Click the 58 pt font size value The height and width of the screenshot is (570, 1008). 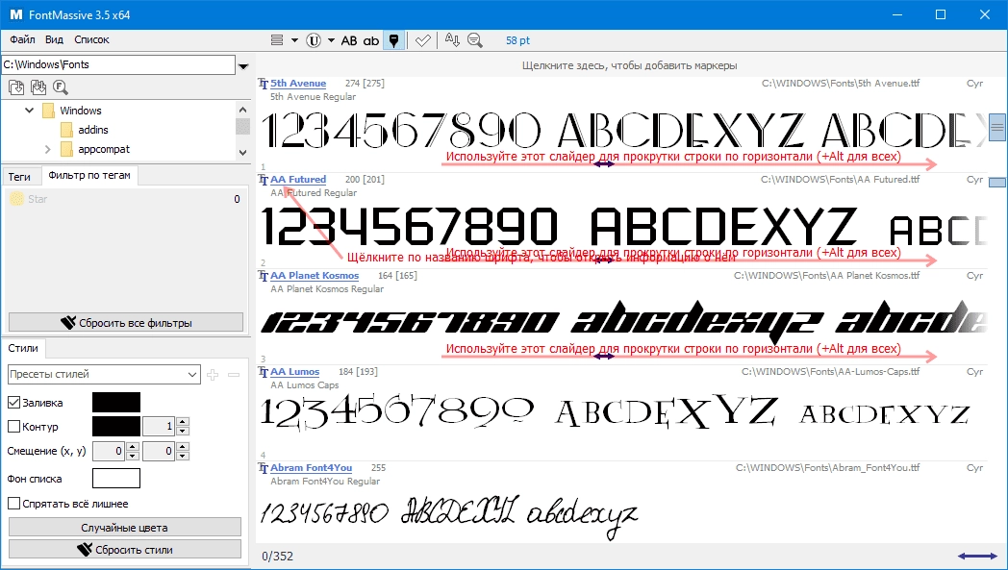click(517, 40)
